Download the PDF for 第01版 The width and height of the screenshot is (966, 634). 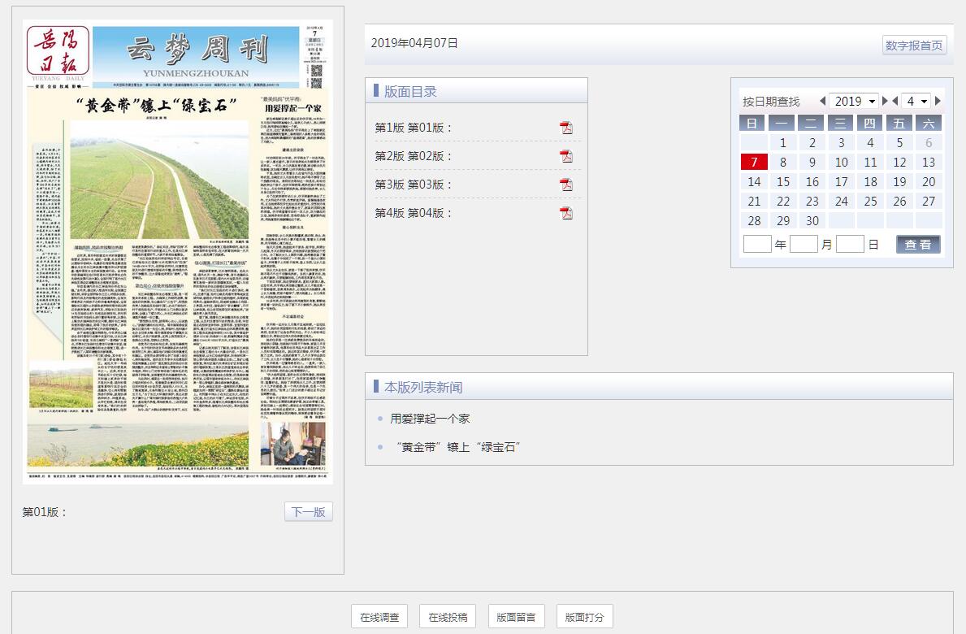pyautogui.click(x=566, y=128)
